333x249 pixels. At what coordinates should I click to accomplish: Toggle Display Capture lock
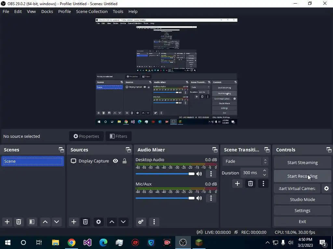click(x=125, y=161)
